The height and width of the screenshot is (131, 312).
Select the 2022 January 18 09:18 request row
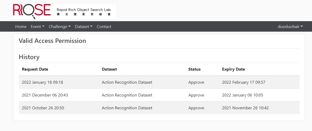coord(42,82)
